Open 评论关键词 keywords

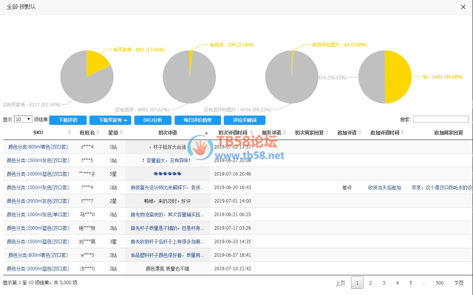click(x=245, y=120)
